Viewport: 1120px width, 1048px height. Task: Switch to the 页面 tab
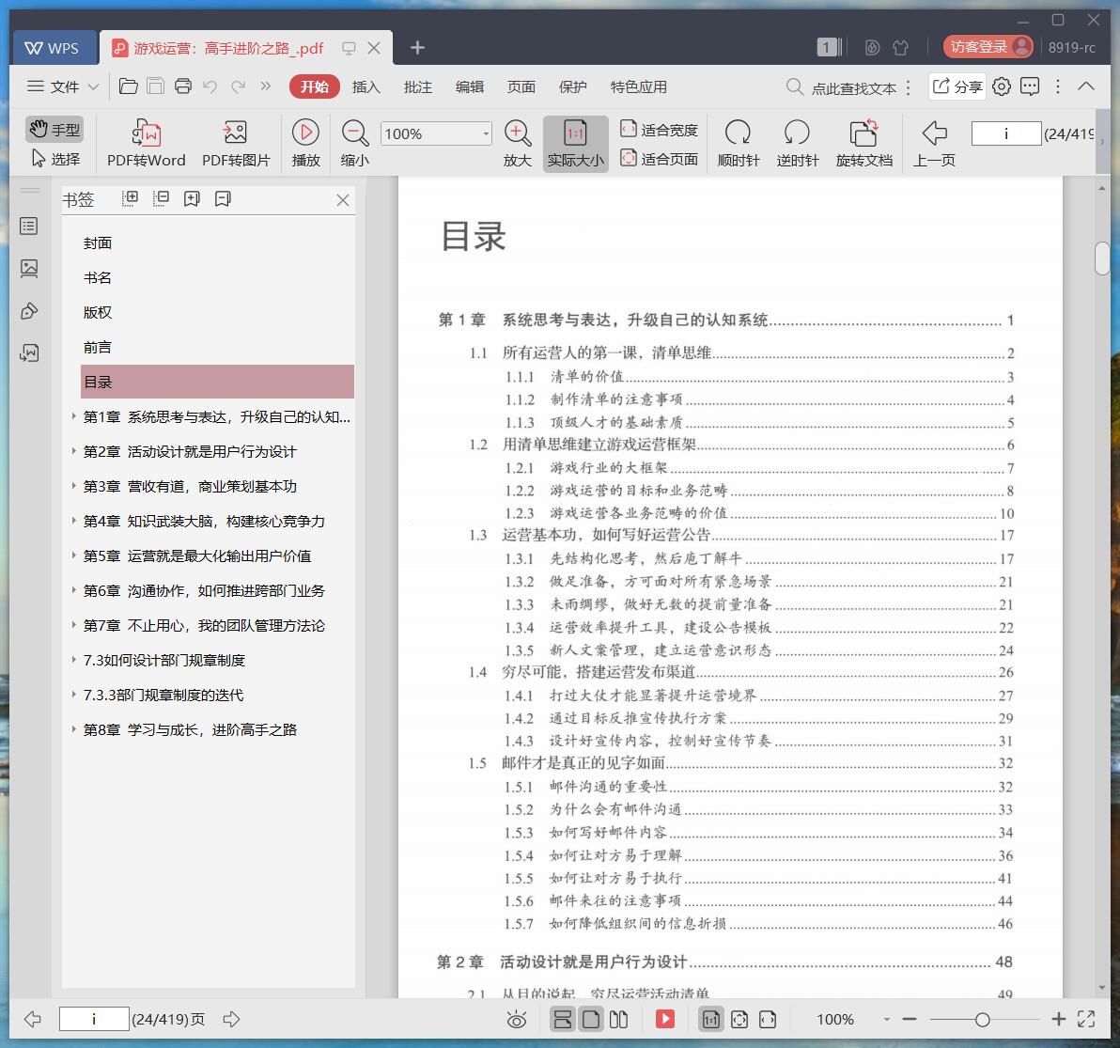click(x=521, y=86)
